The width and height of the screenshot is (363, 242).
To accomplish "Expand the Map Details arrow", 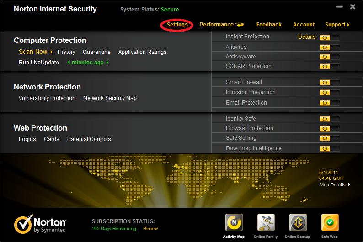I will tap(349, 185).
